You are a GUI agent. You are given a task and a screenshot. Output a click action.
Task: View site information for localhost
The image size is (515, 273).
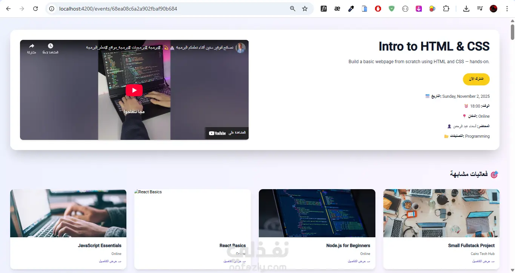pyautogui.click(x=52, y=9)
